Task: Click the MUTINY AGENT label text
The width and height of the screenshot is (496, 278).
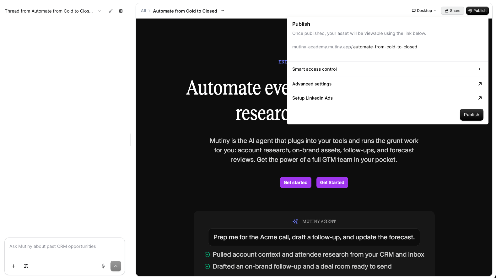Action: tap(319, 221)
